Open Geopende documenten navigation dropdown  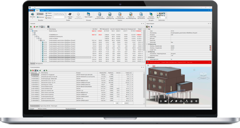151,16
